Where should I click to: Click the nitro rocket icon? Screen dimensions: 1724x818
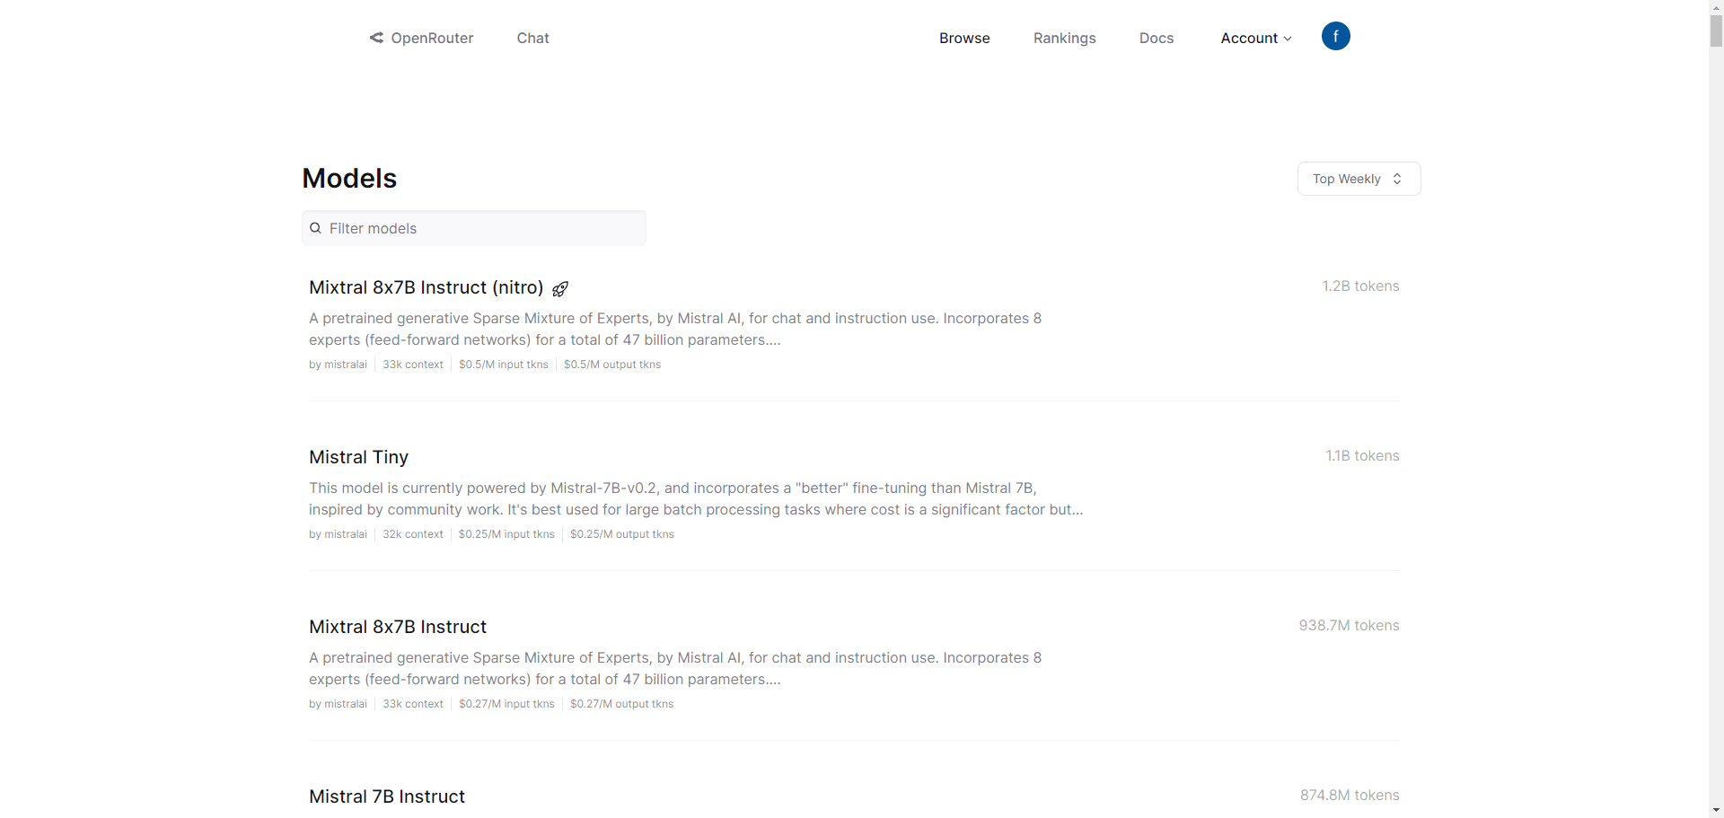click(560, 288)
